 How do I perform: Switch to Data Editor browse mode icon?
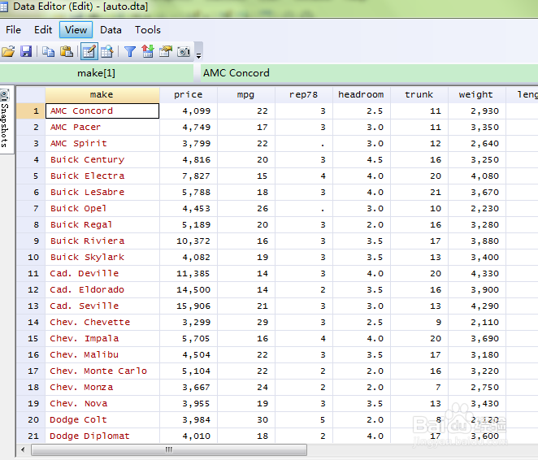[x=106, y=52]
